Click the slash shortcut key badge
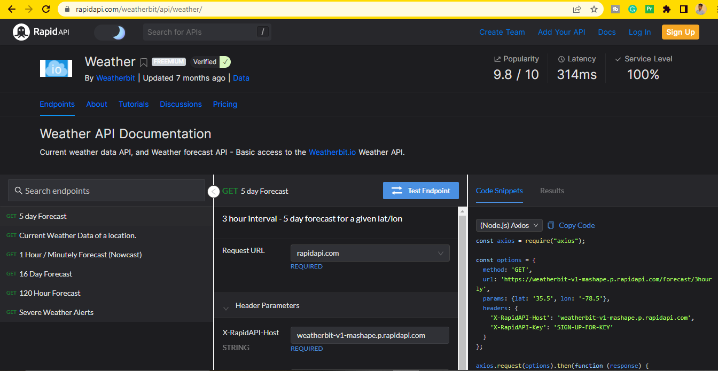The height and width of the screenshot is (371, 718). pos(262,32)
